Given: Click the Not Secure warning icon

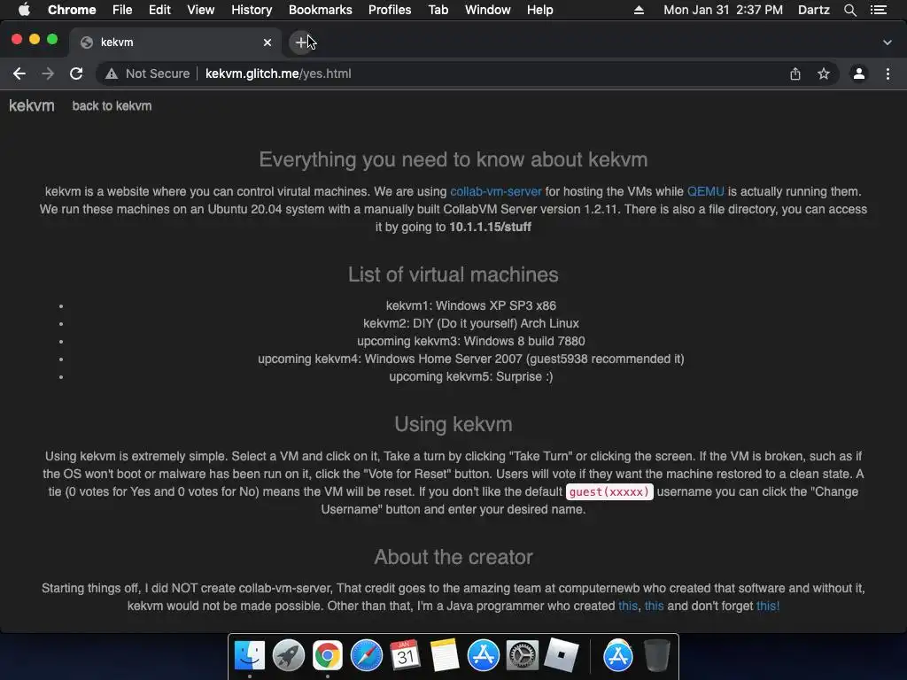Looking at the screenshot, I should (x=112, y=74).
